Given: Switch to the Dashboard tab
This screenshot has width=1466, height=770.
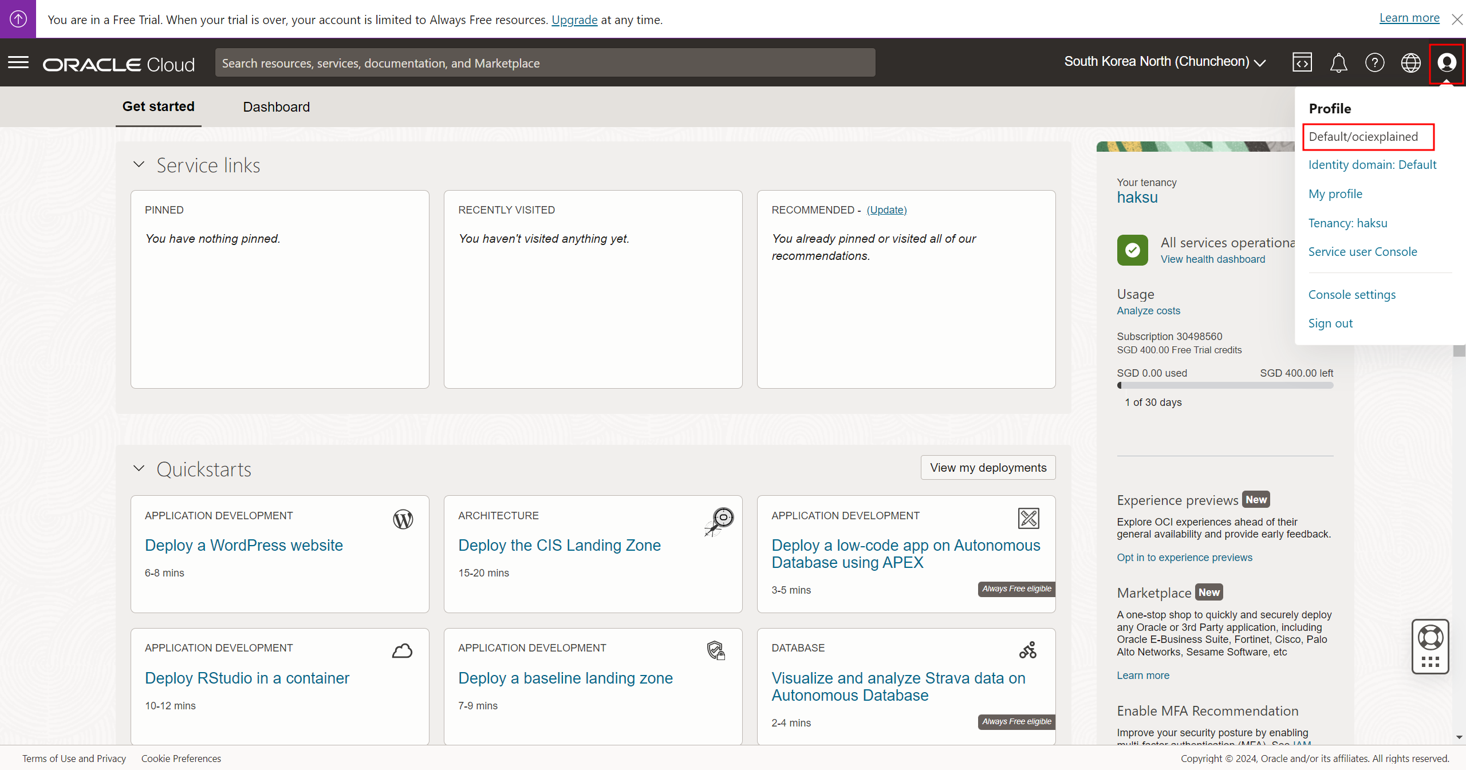Looking at the screenshot, I should 276,107.
